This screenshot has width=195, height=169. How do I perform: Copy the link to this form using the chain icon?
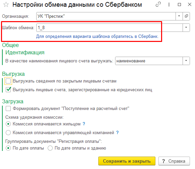click(x=158, y=4)
